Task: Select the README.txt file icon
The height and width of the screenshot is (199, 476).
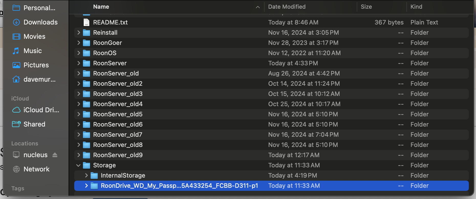Action: click(x=86, y=22)
